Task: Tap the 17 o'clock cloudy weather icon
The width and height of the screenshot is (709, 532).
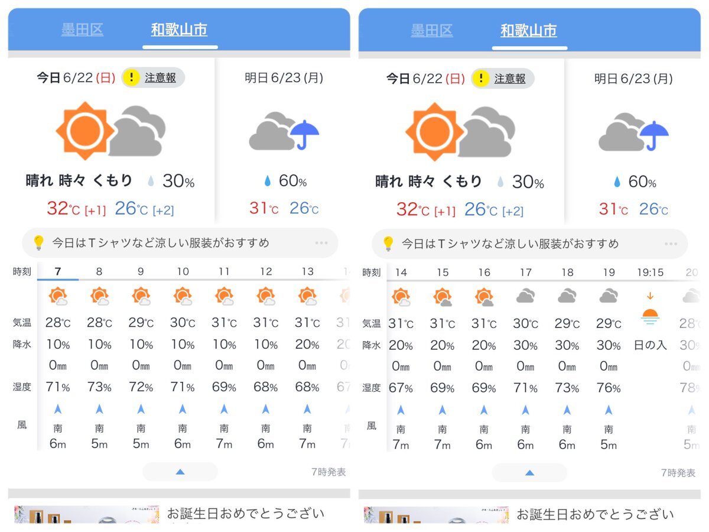Action: [526, 296]
